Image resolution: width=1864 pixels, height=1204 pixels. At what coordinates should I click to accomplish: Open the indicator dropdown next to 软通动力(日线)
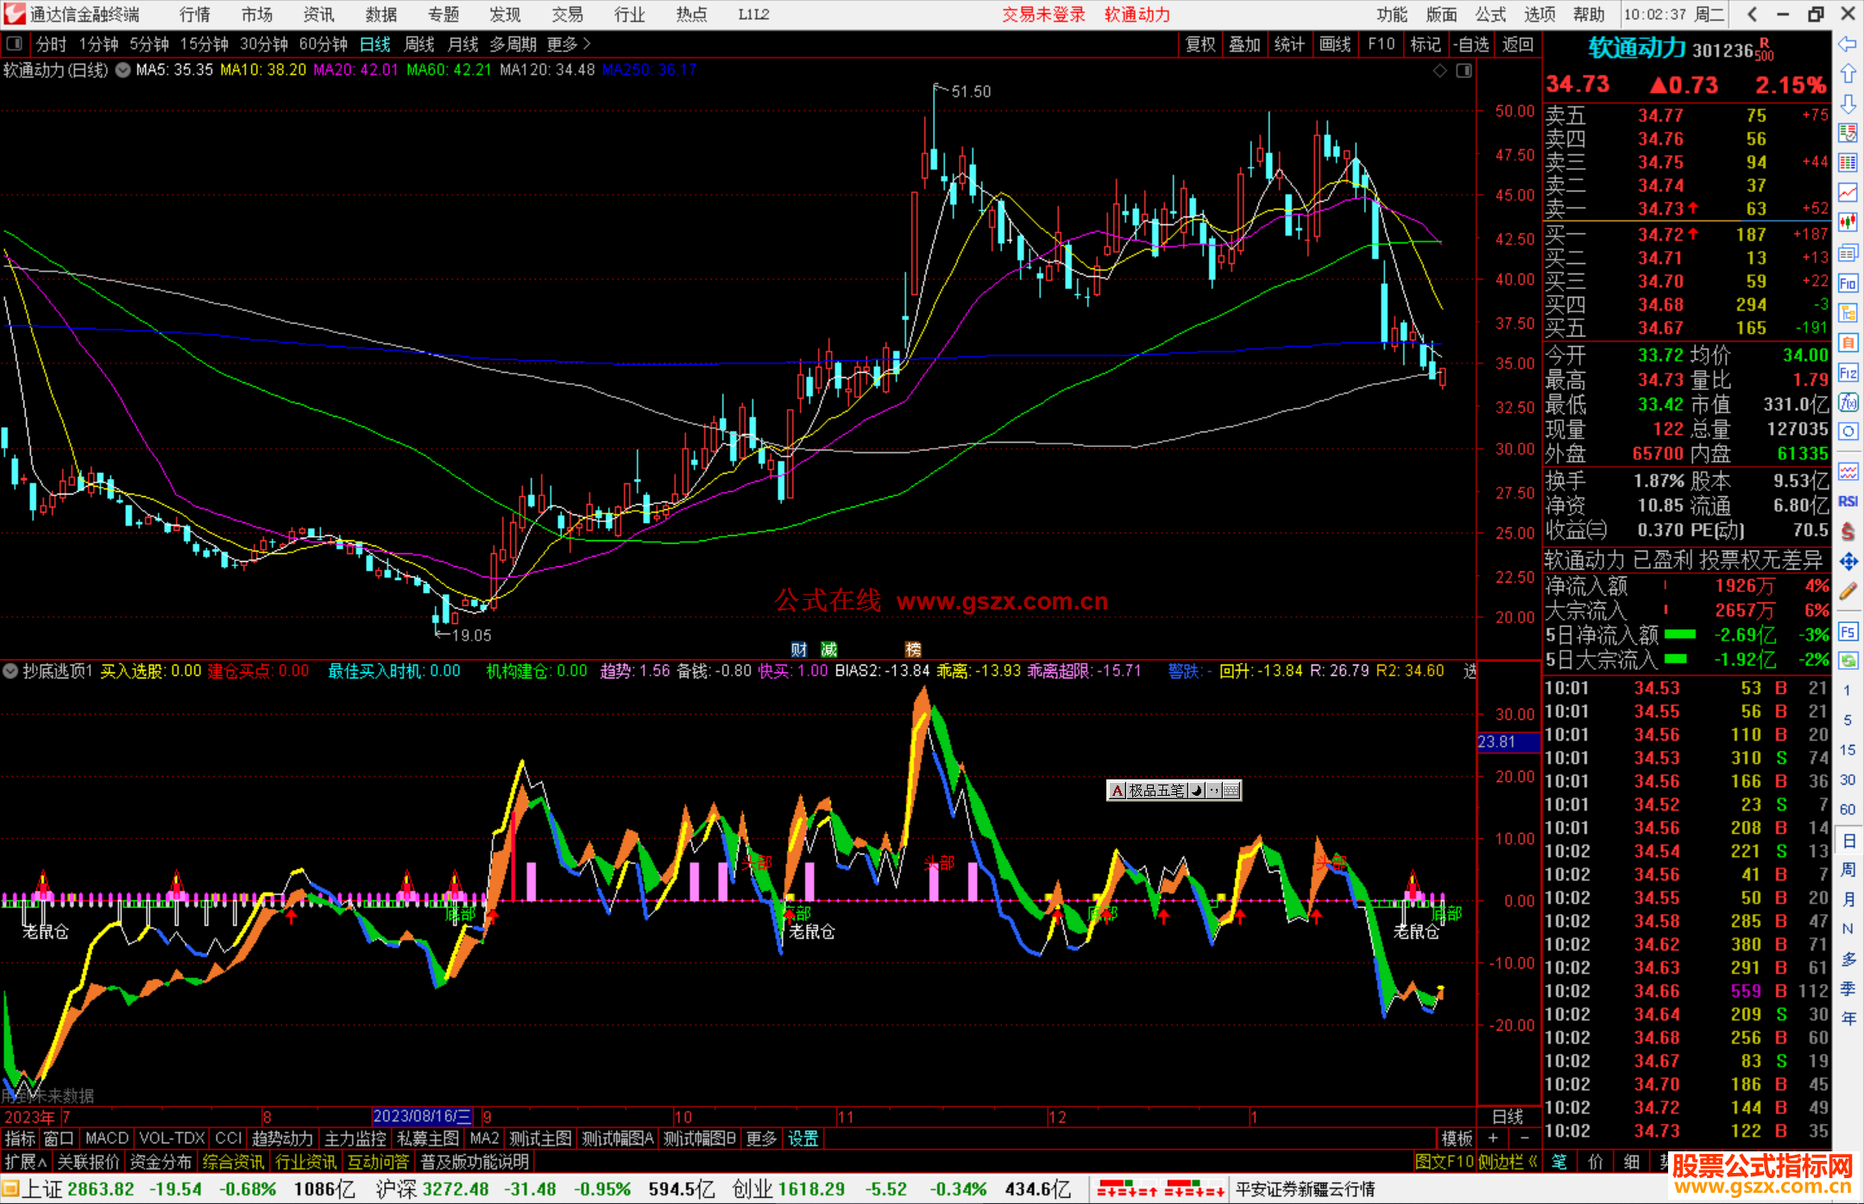(x=123, y=70)
